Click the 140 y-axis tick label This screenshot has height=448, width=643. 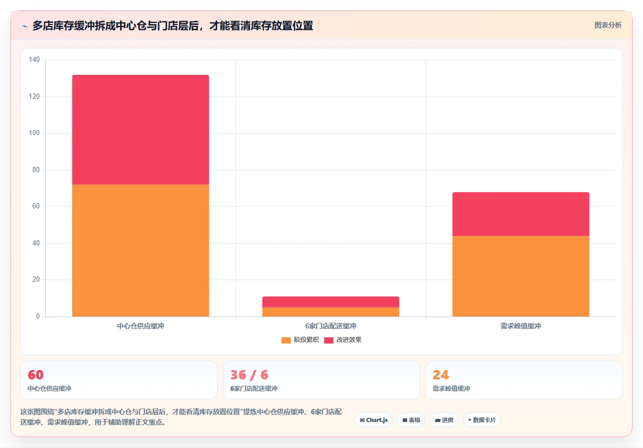tap(34, 60)
